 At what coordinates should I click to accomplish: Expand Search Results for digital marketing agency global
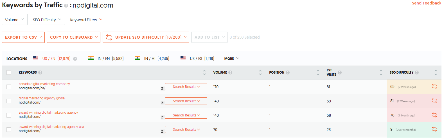tap(186, 101)
